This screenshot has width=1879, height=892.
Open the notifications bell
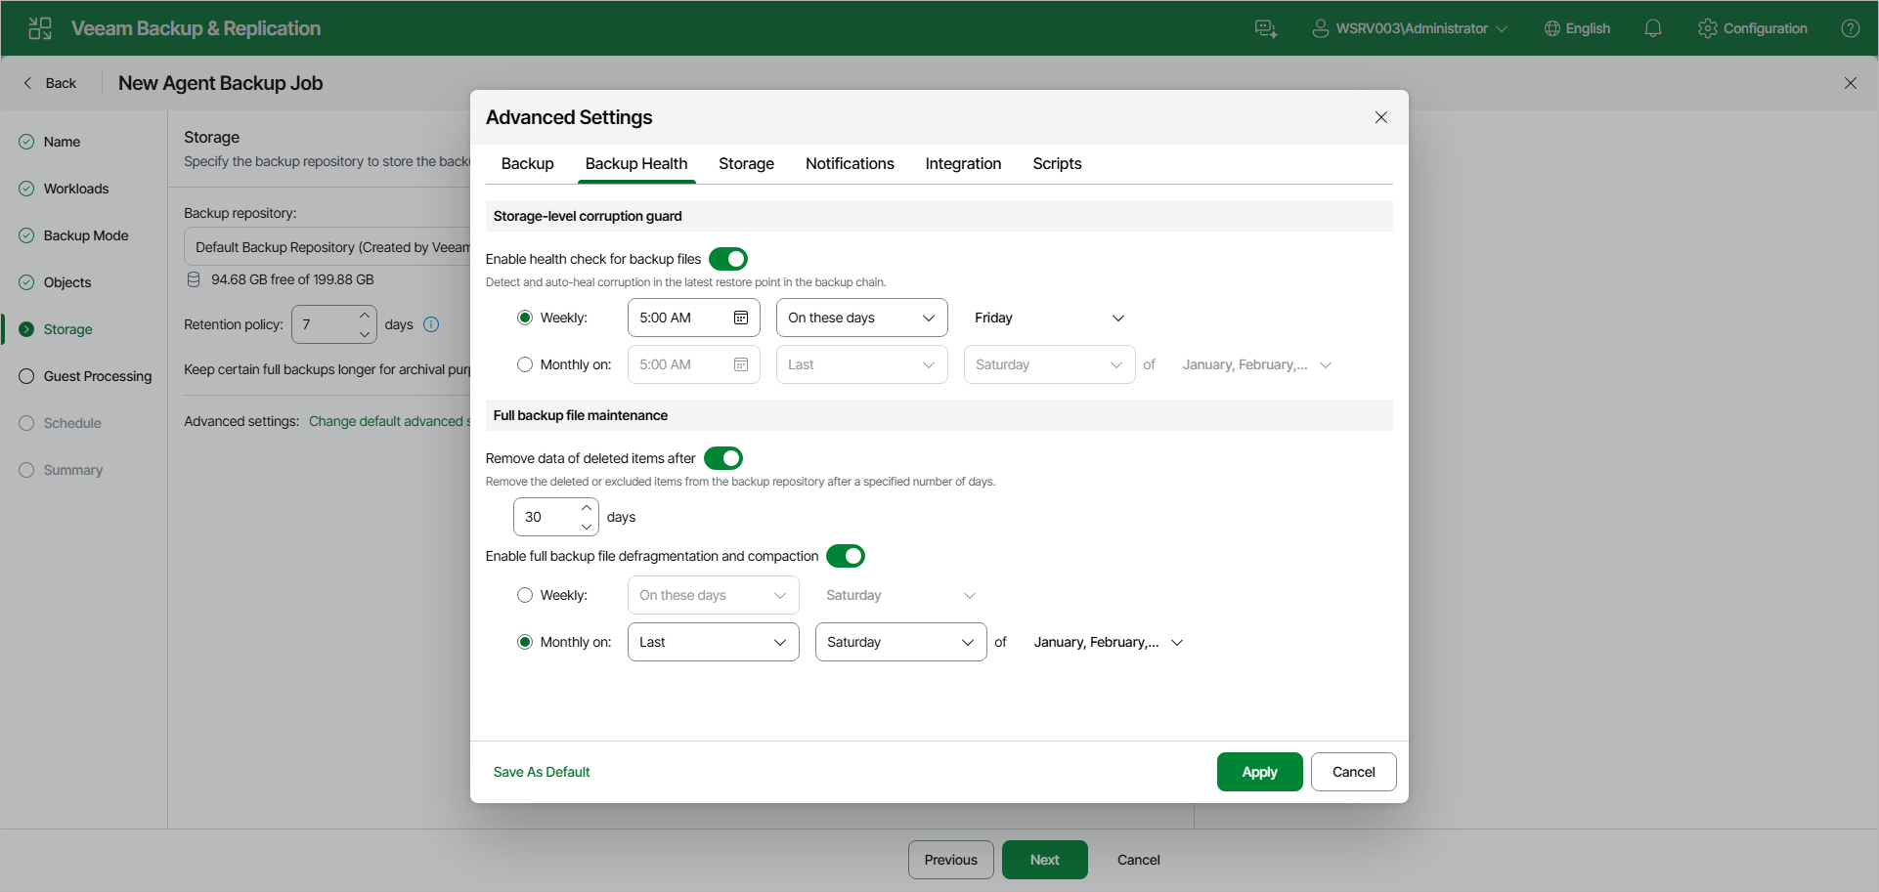pos(1653,28)
